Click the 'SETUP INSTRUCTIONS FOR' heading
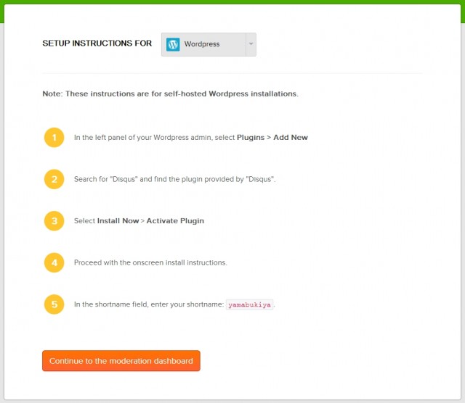This screenshot has height=403, width=465. (97, 43)
